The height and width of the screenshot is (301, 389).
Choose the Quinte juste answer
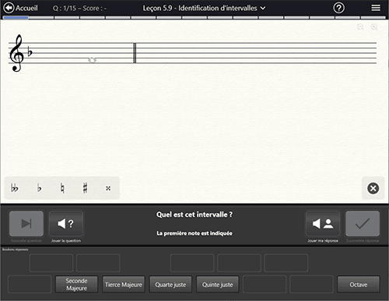tap(218, 285)
